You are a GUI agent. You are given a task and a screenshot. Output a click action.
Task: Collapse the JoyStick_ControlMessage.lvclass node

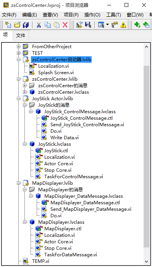pyautogui.click(x=31, y=112)
